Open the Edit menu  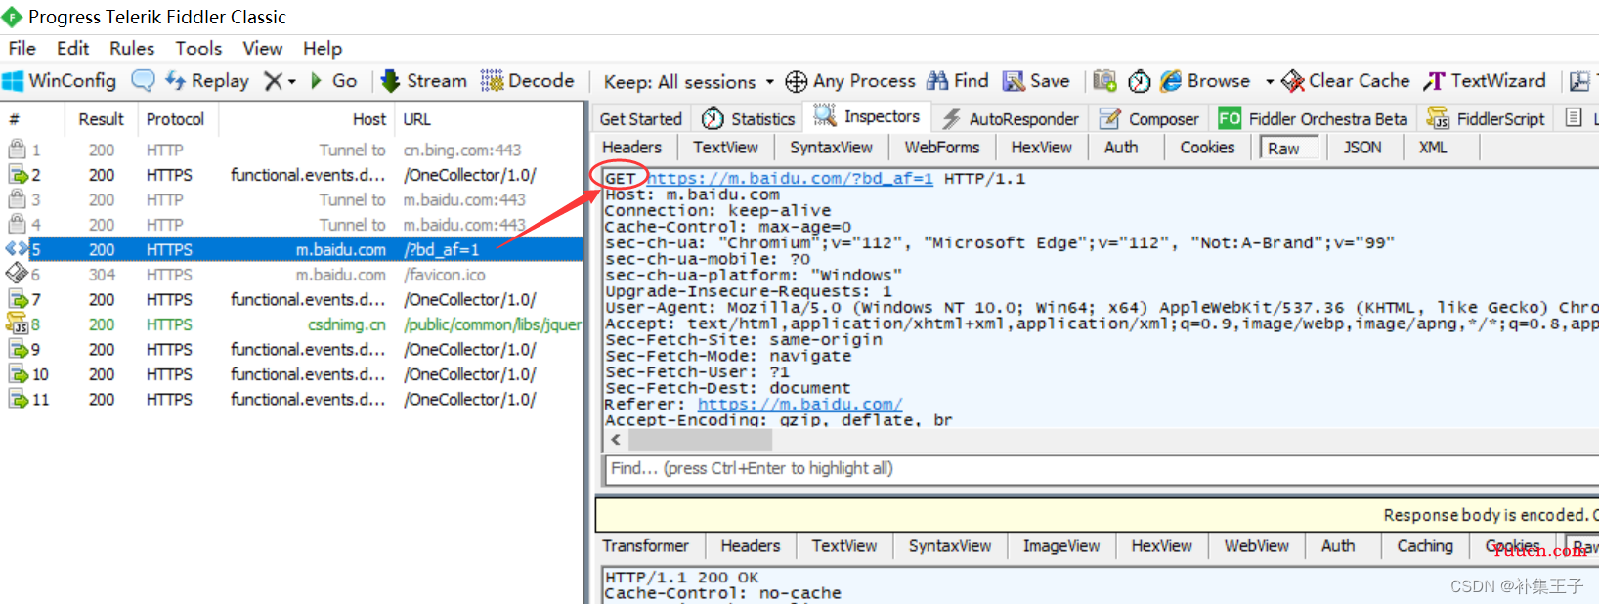72,48
